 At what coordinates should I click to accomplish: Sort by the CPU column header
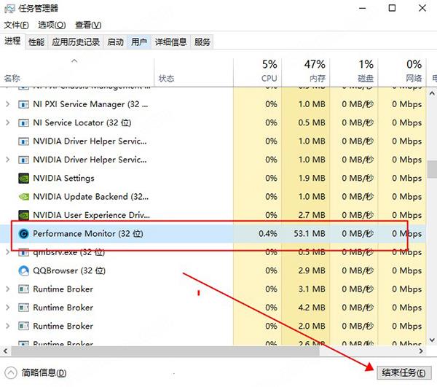pyautogui.click(x=257, y=72)
